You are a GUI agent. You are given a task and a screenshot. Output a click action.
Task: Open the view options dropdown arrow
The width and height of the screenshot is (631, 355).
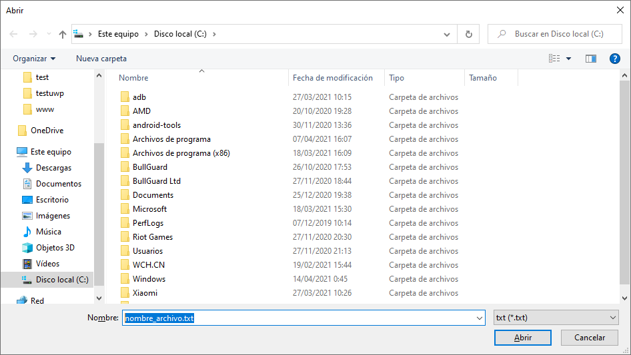pyautogui.click(x=568, y=59)
